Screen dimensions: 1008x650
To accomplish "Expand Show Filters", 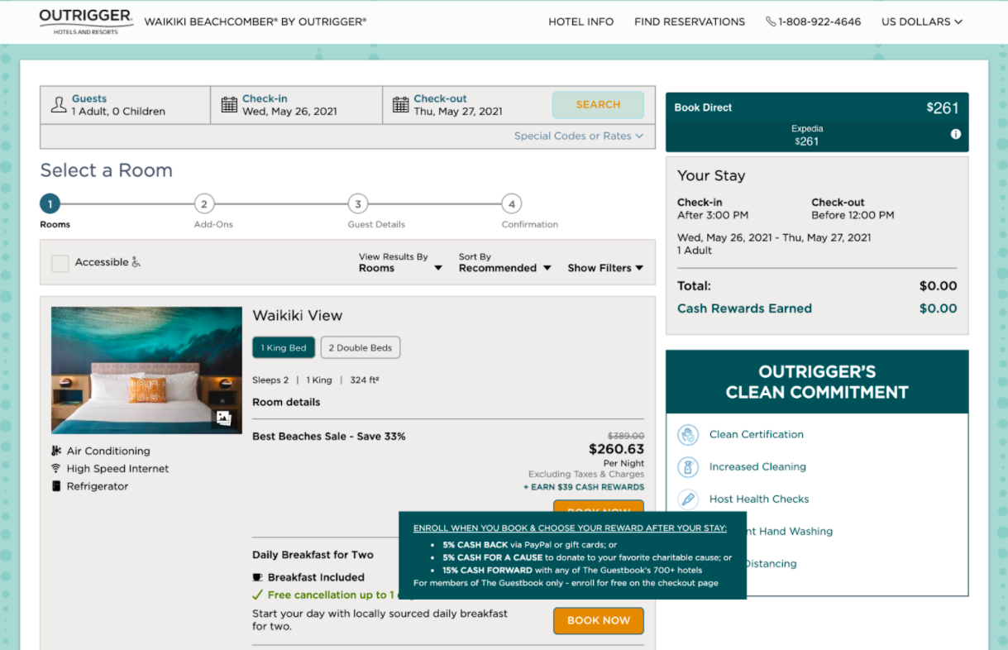I will click(605, 268).
